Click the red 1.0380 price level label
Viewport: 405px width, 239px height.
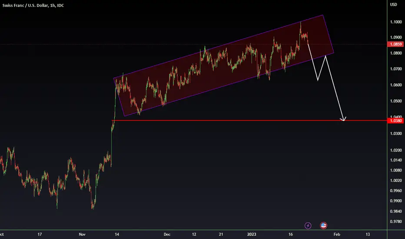[395, 121]
